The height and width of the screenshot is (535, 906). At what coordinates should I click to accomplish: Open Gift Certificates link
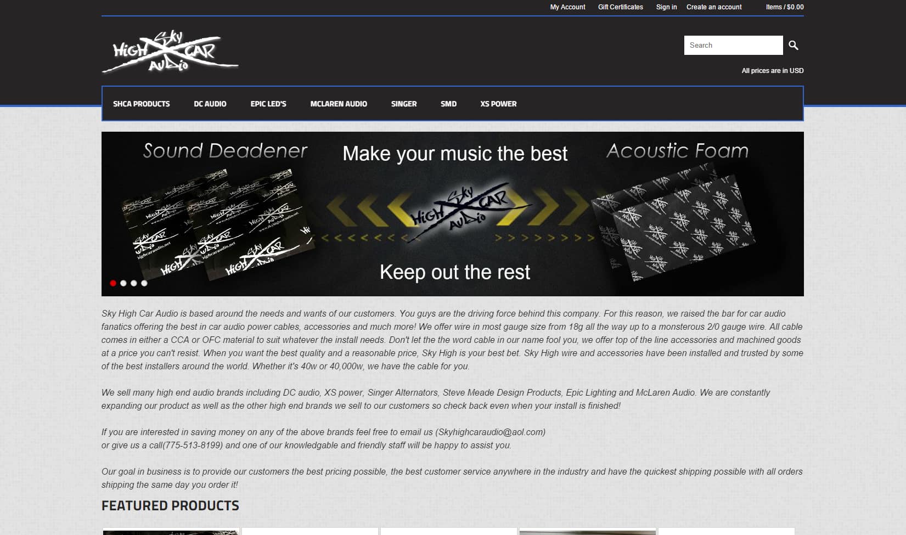(x=620, y=7)
